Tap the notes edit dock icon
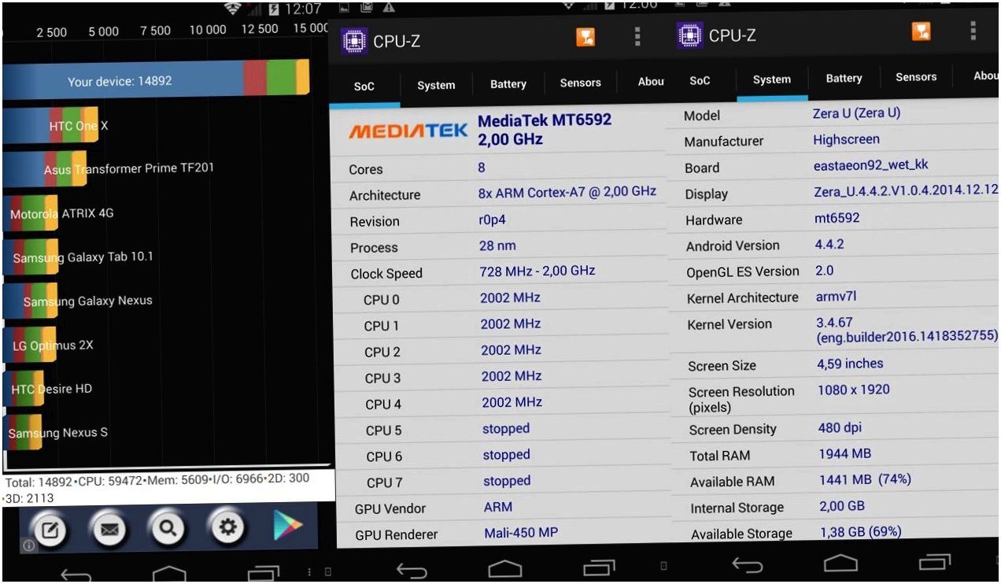The image size is (1001, 584). click(49, 530)
